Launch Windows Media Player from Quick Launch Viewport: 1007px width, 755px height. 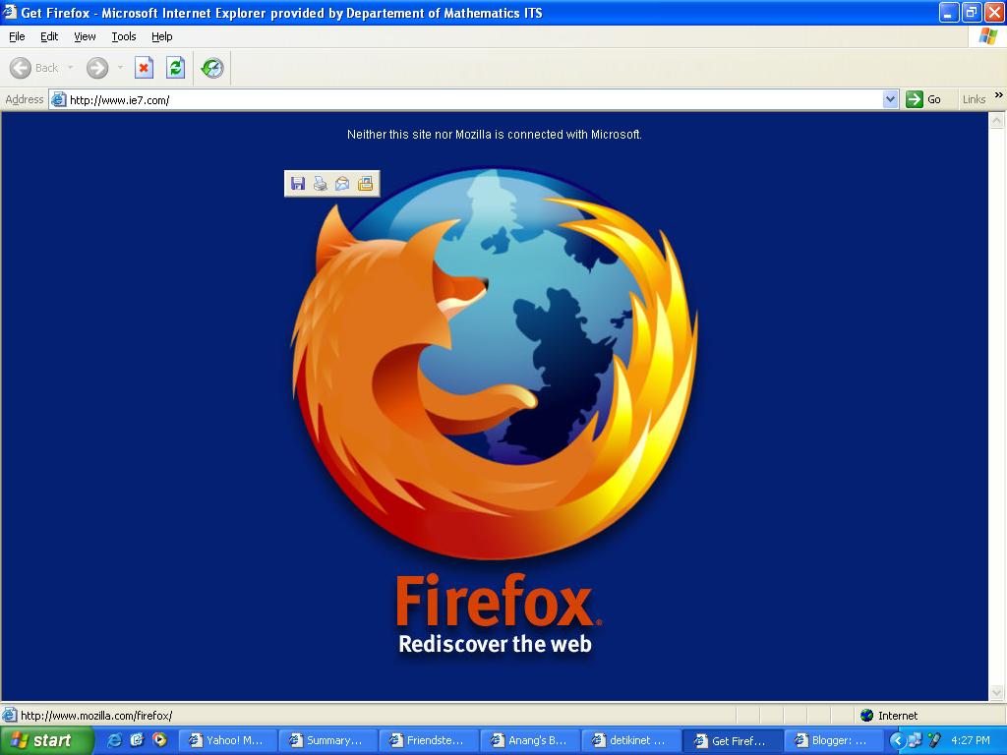(x=159, y=740)
